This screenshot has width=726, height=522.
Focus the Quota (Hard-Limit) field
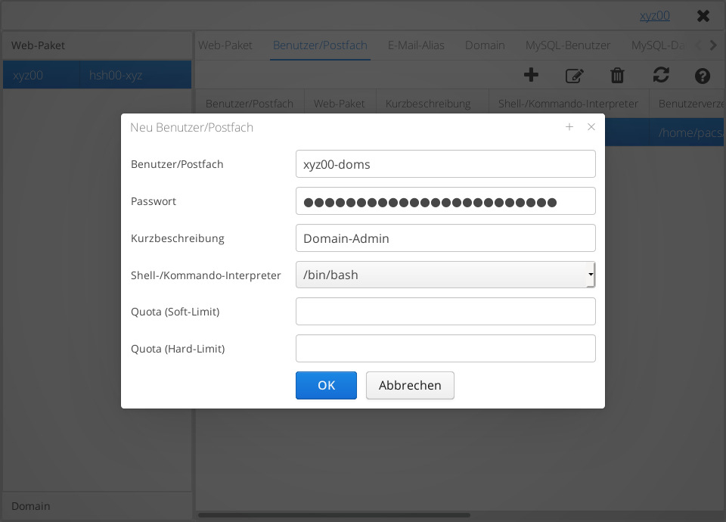[445, 349]
